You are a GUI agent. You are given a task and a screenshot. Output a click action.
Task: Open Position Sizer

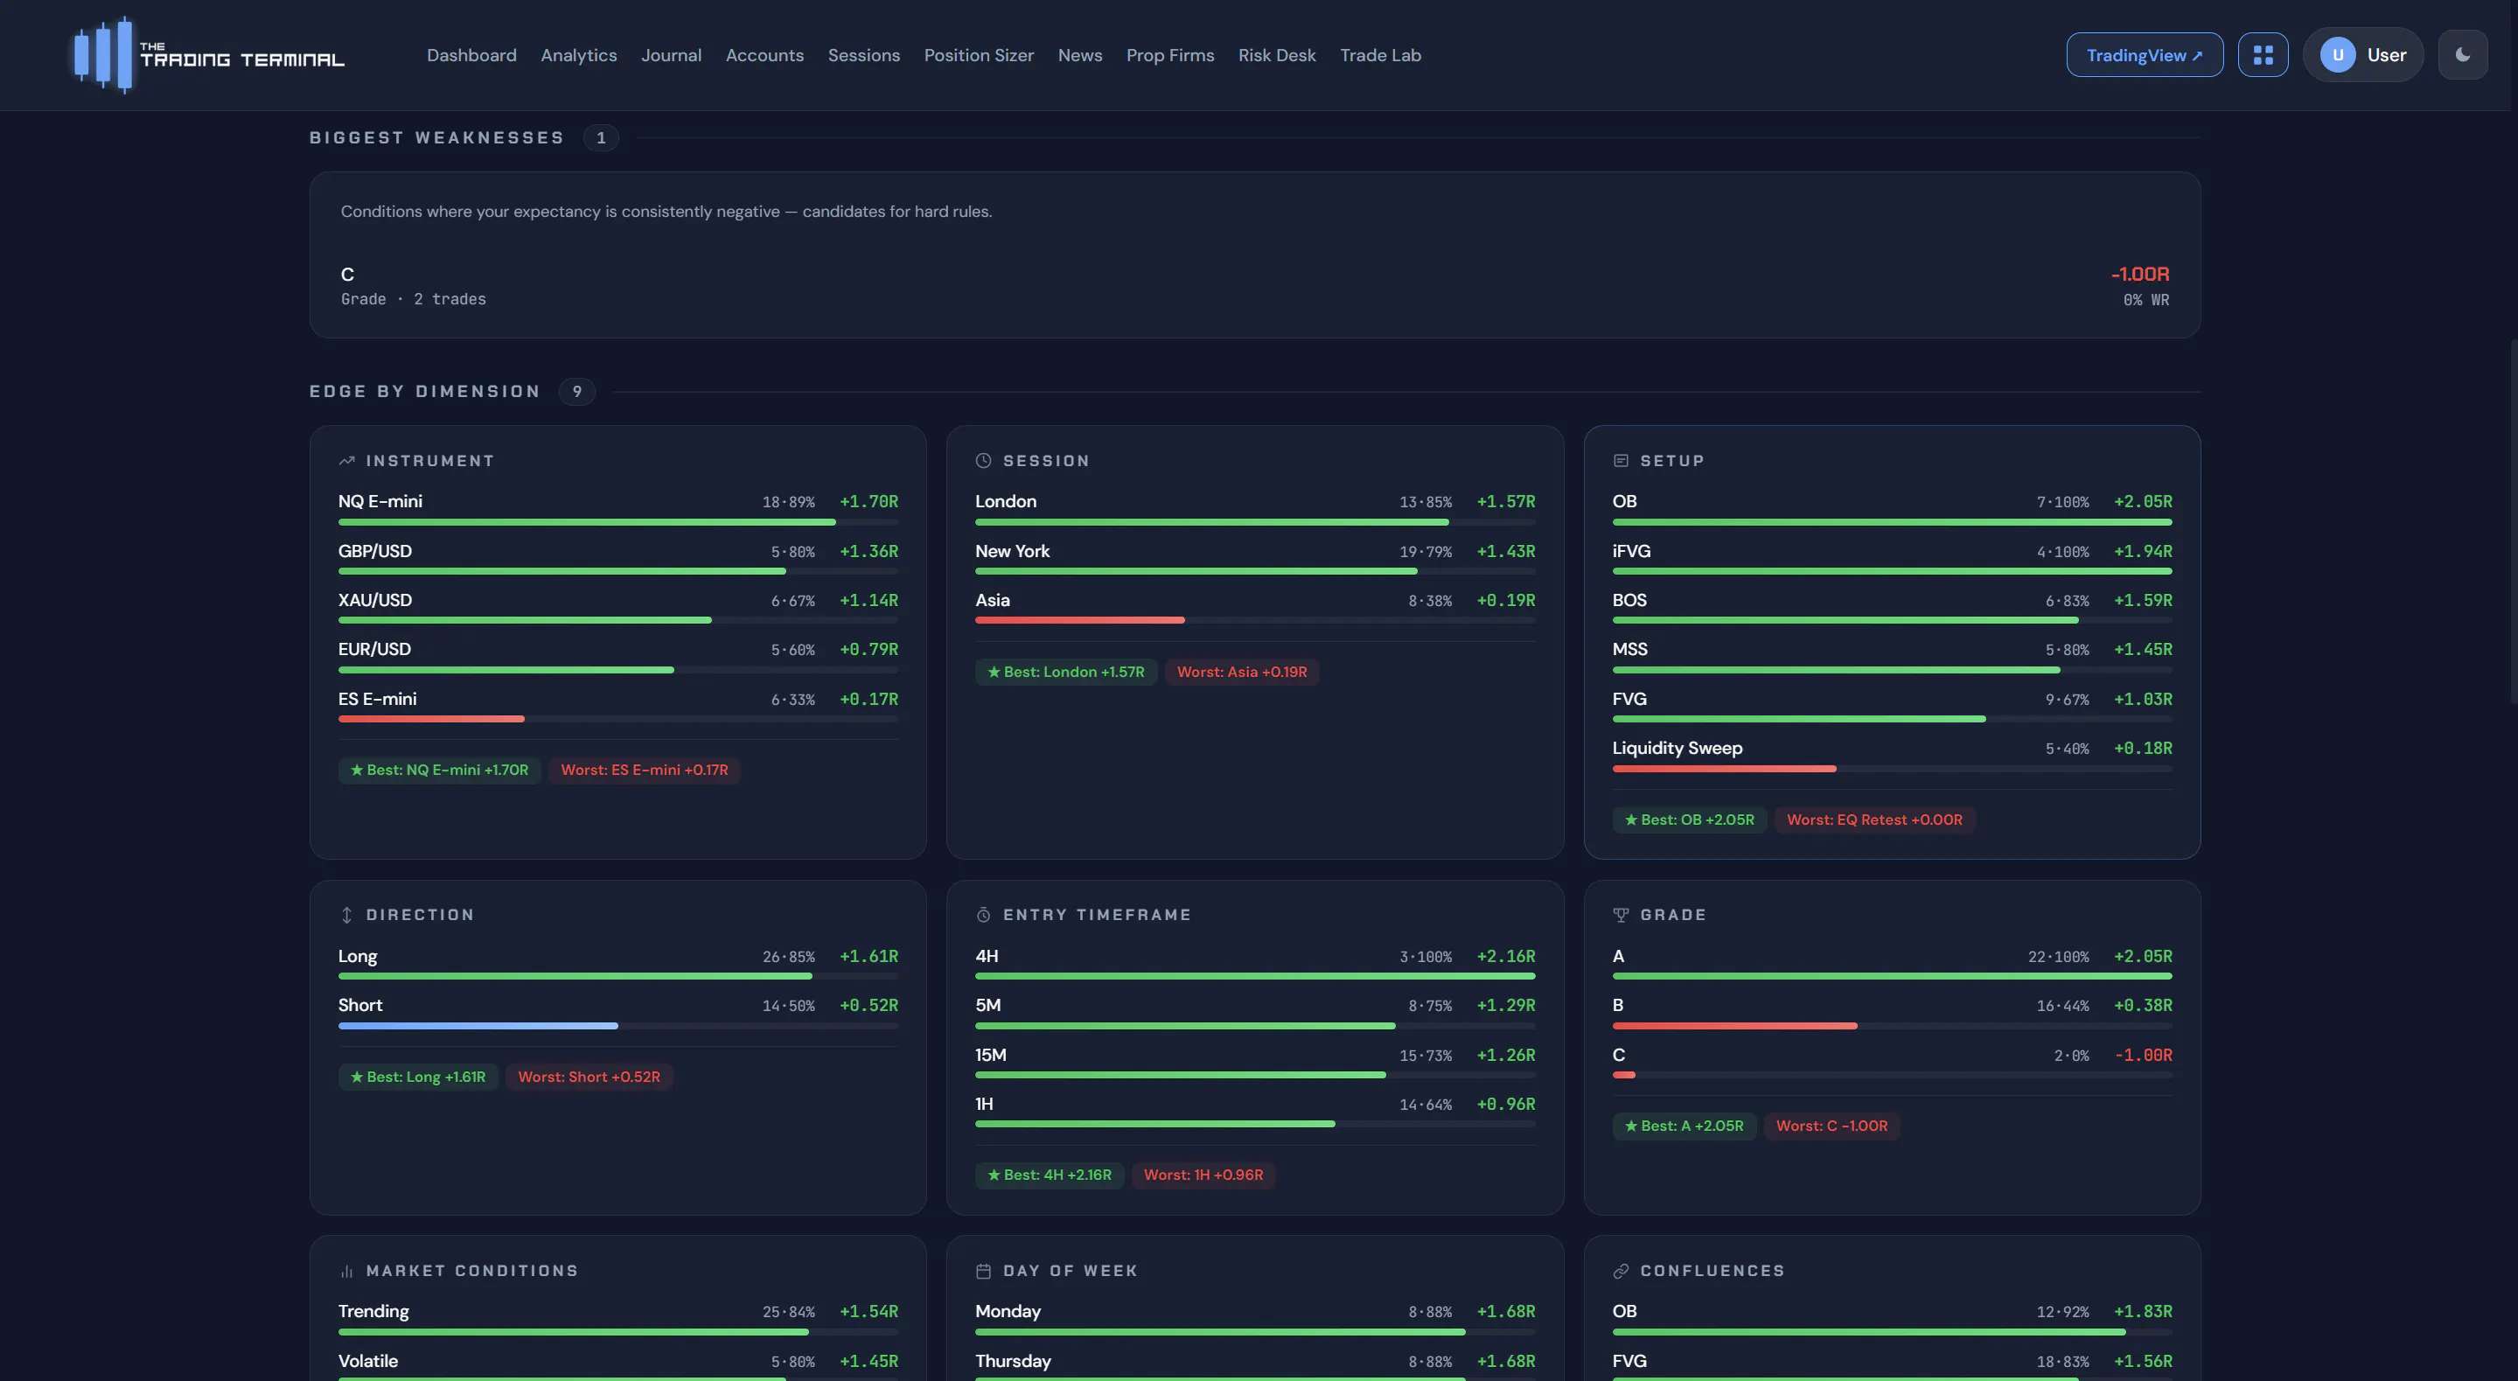click(x=979, y=55)
